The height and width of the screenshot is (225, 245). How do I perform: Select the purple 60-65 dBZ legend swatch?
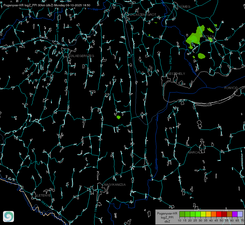[235, 214]
